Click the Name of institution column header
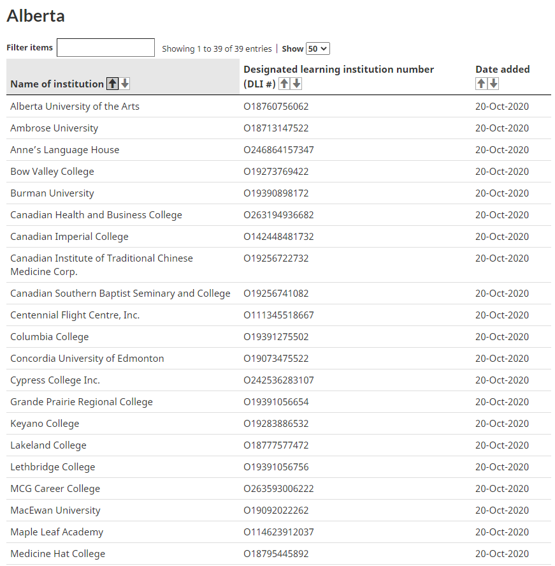The width and height of the screenshot is (555, 566). point(57,84)
